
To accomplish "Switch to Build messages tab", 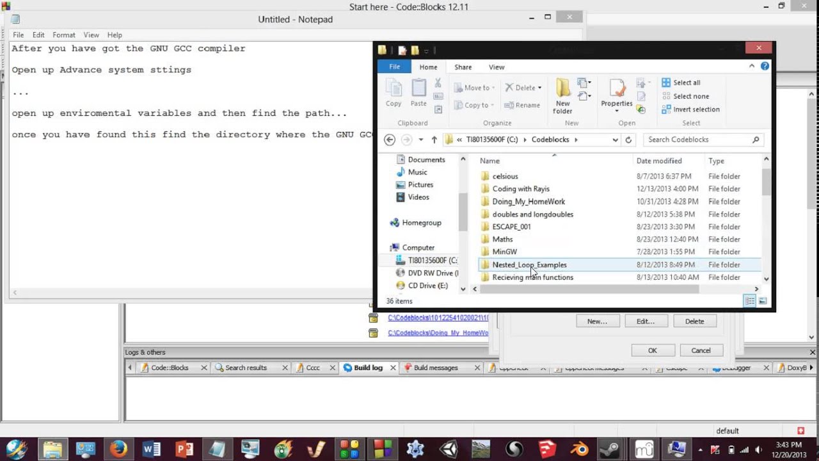I will 436,368.
